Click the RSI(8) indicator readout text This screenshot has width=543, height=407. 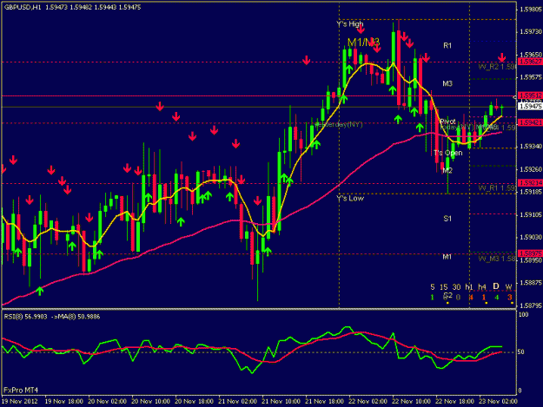click(x=52, y=317)
